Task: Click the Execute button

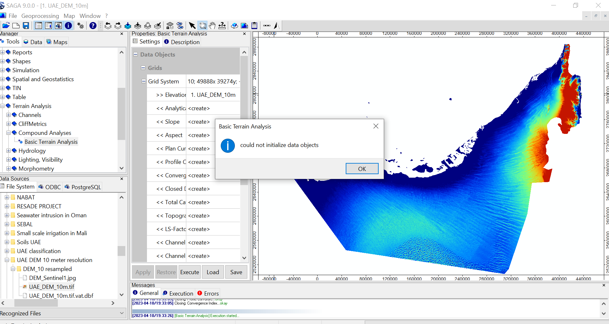Action: coord(190,272)
